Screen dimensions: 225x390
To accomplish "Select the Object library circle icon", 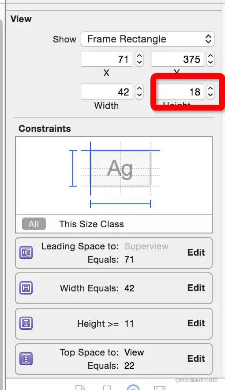I will tap(133, 387).
